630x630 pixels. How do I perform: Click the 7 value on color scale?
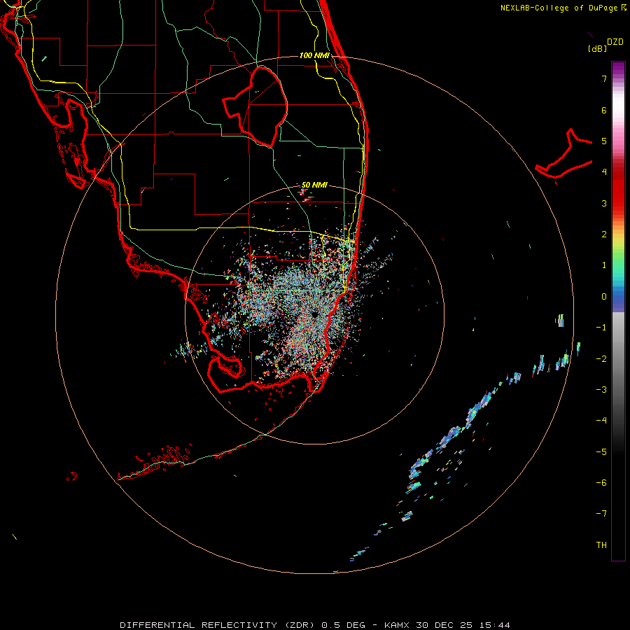[604, 78]
